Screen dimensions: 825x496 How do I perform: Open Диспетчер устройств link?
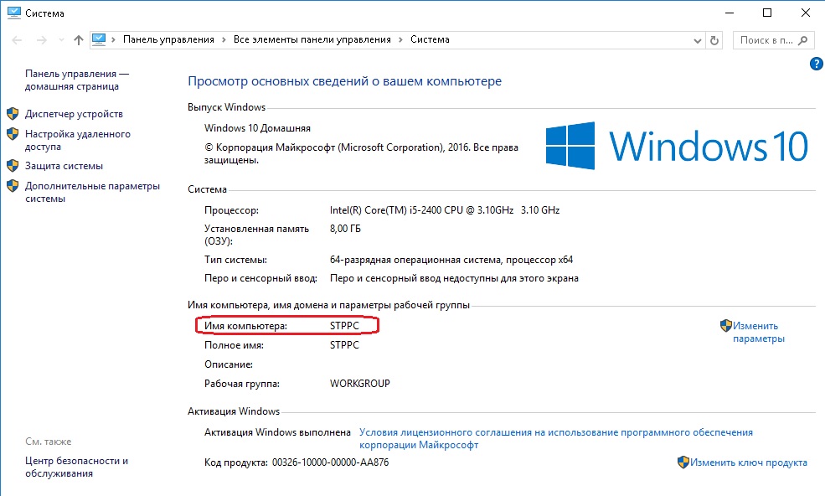click(74, 114)
